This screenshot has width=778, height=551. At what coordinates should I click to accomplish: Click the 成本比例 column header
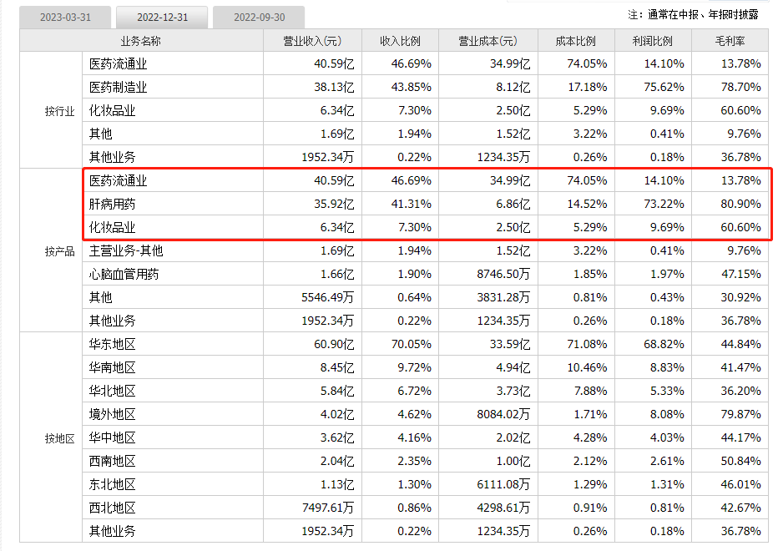click(x=575, y=41)
